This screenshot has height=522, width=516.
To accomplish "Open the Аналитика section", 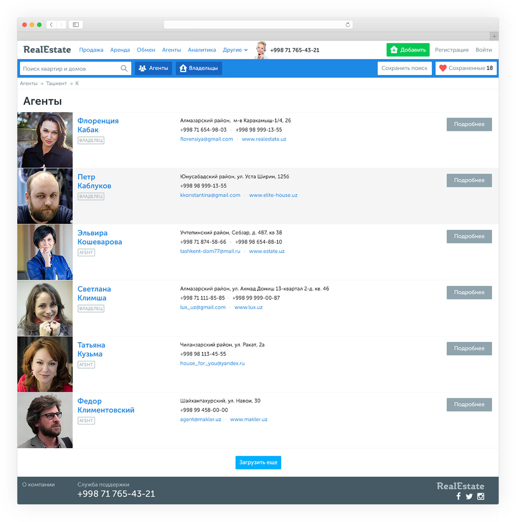I will (202, 50).
